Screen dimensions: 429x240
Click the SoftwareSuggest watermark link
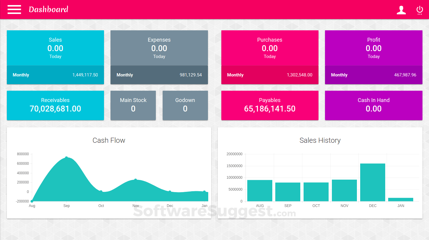tap(214, 212)
